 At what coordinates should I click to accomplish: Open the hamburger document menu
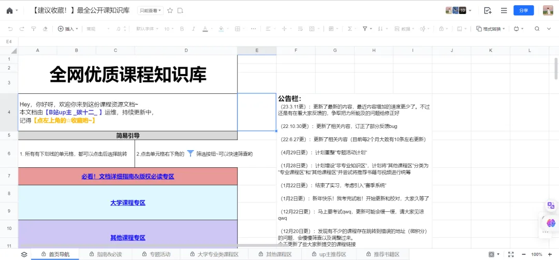click(504, 11)
